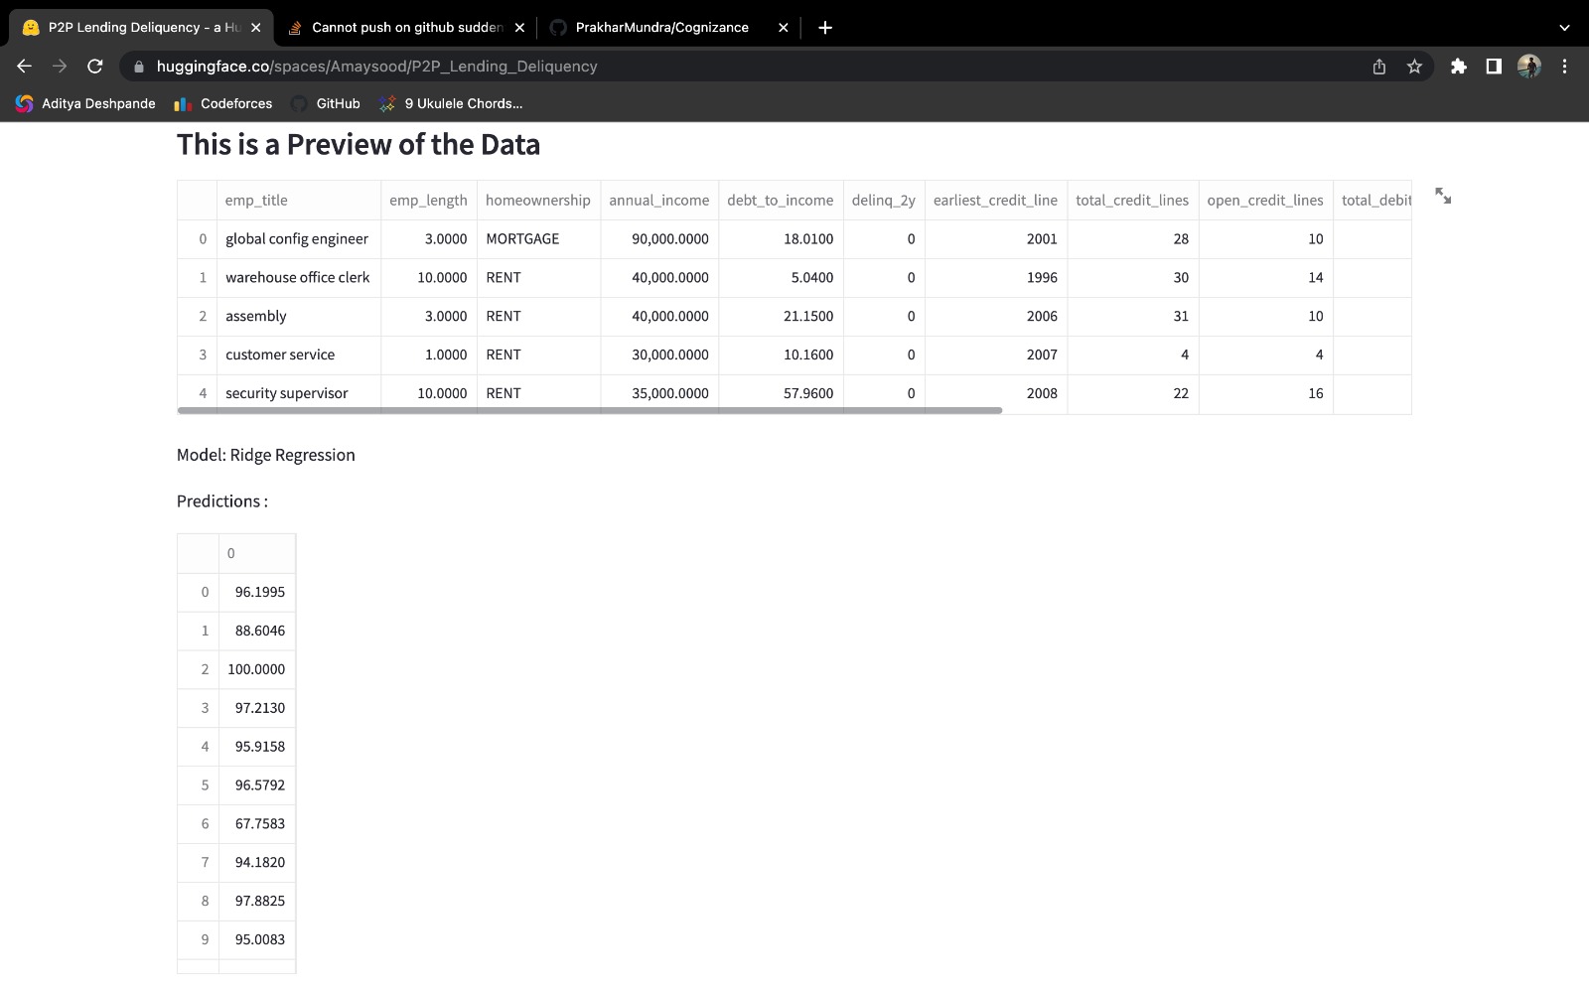
Task: Select prediction value 94.1820
Action: [x=257, y=863]
